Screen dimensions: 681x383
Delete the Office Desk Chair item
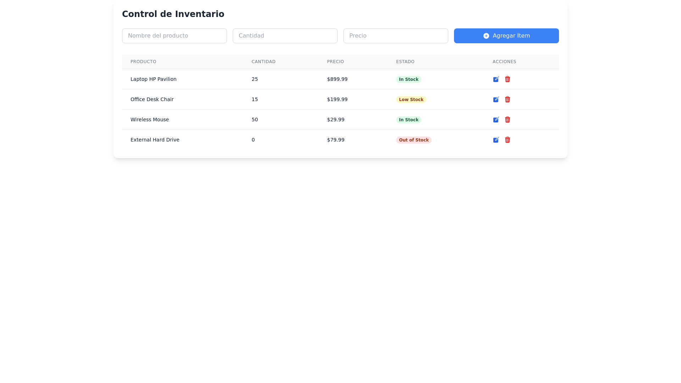click(507, 99)
